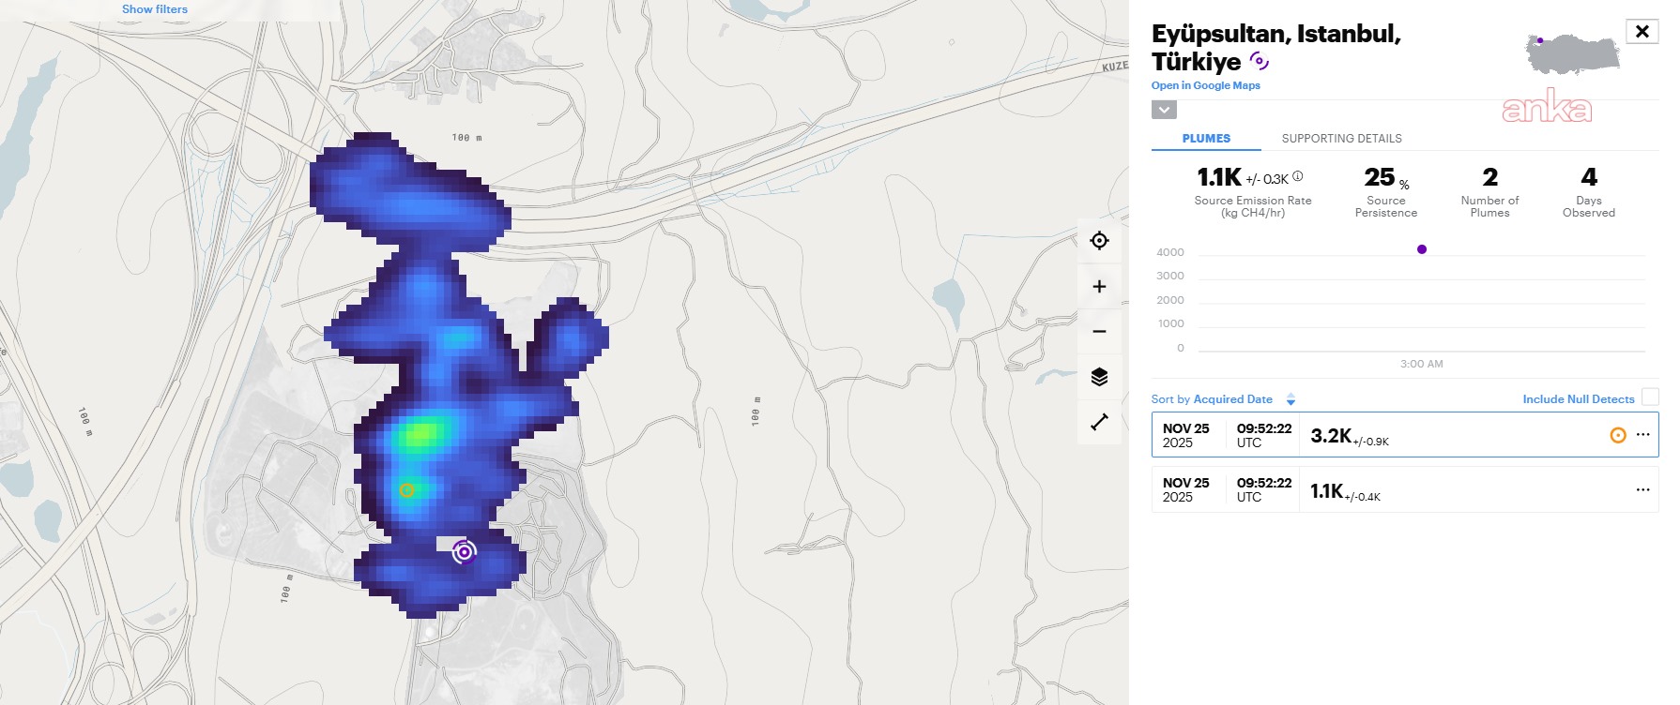Open more options for the 3.2K plume
The height and width of the screenshot is (705, 1680).
1642,435
